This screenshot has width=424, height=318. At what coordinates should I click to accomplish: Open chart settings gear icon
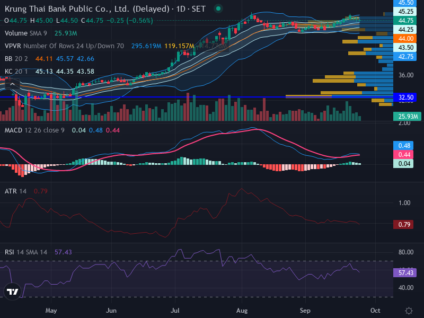click(x=409, y=311)
